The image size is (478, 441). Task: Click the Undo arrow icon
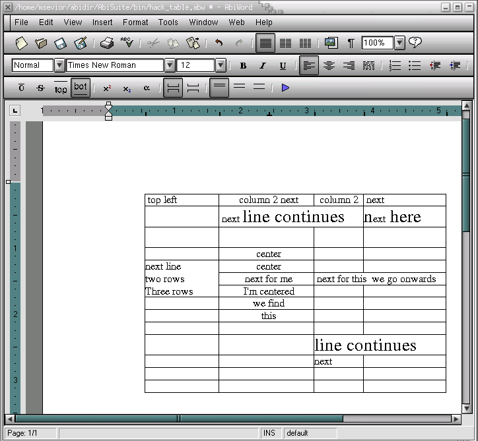[x=219, y=44]
